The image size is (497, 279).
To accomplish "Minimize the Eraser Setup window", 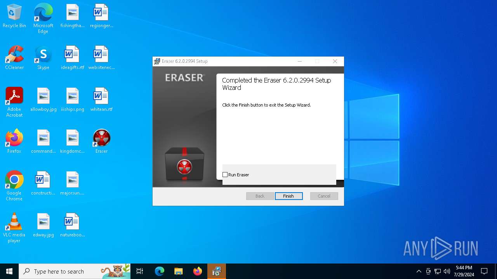I will point(300,61).
